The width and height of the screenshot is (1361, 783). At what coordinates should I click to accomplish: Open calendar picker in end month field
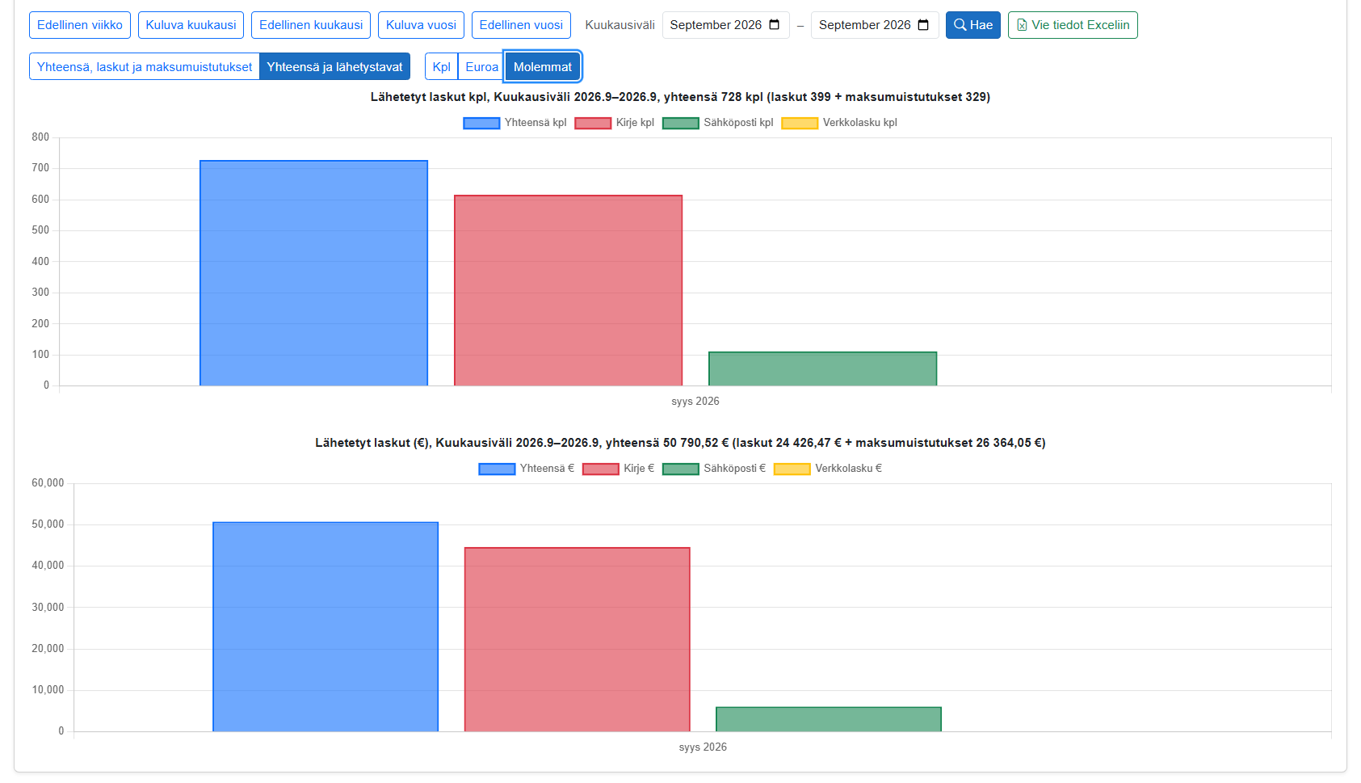click(923, 25)
